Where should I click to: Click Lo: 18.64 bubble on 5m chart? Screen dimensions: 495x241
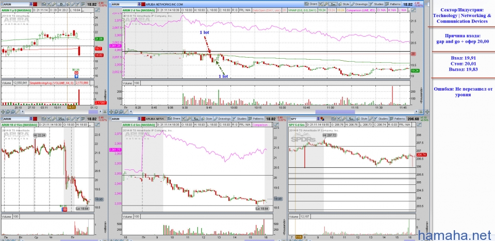click(x=262, y=209)
